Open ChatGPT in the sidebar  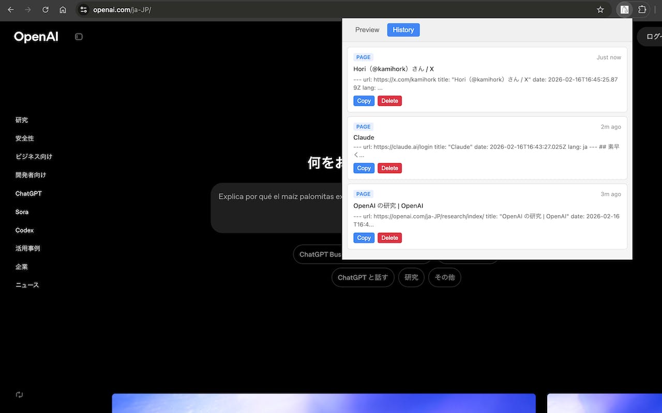tap(28, 194)
